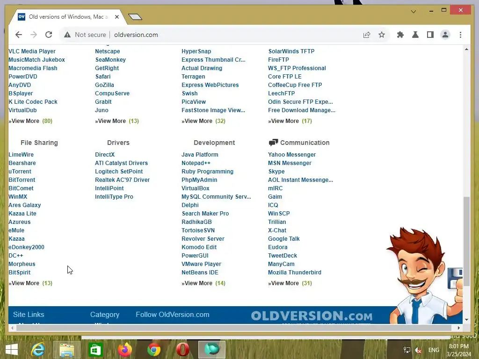Open the Skype link
The image size is (479, 359).
click(276, 171)
